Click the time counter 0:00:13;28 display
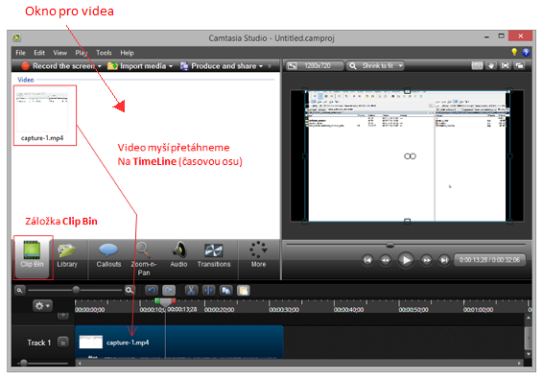The width and height of the screenshot is (543, 380). tap(489, 260)
